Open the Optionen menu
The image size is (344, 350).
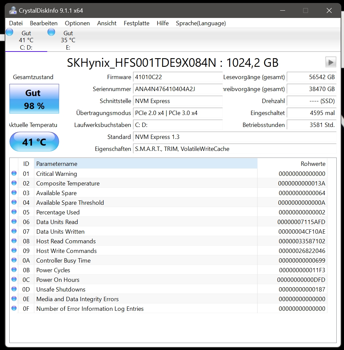77,23
